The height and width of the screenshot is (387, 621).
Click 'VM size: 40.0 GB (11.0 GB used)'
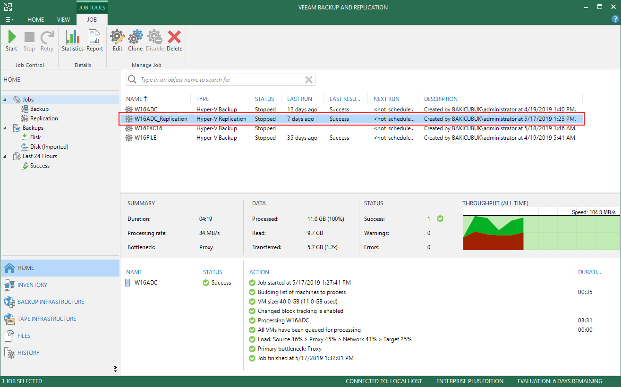click(298, 302)
